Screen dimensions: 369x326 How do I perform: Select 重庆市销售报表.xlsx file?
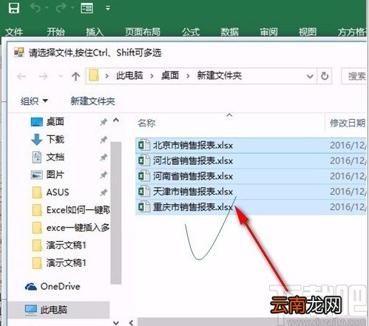(x=251, y=207)
